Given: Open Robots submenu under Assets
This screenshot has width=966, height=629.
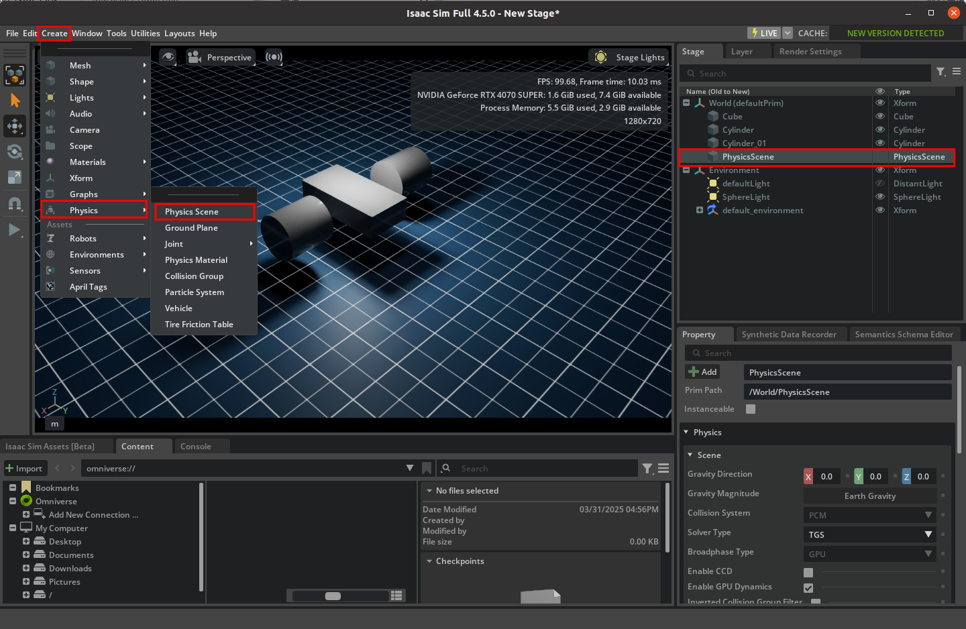Looking at the screenshot, I should (96, 238).
